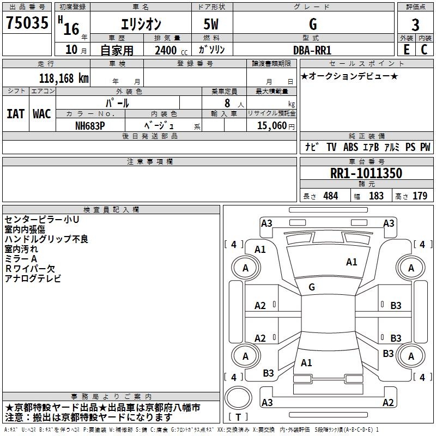Click the オークションデビュー sales point text
This screenshot has height=436, width=436.
tap(349, 76)
